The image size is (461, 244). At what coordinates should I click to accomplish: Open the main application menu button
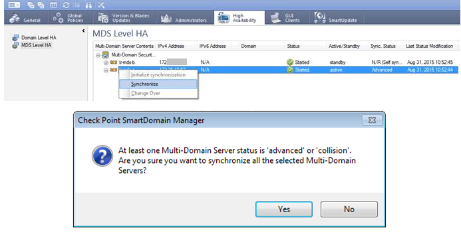(14, 5)
